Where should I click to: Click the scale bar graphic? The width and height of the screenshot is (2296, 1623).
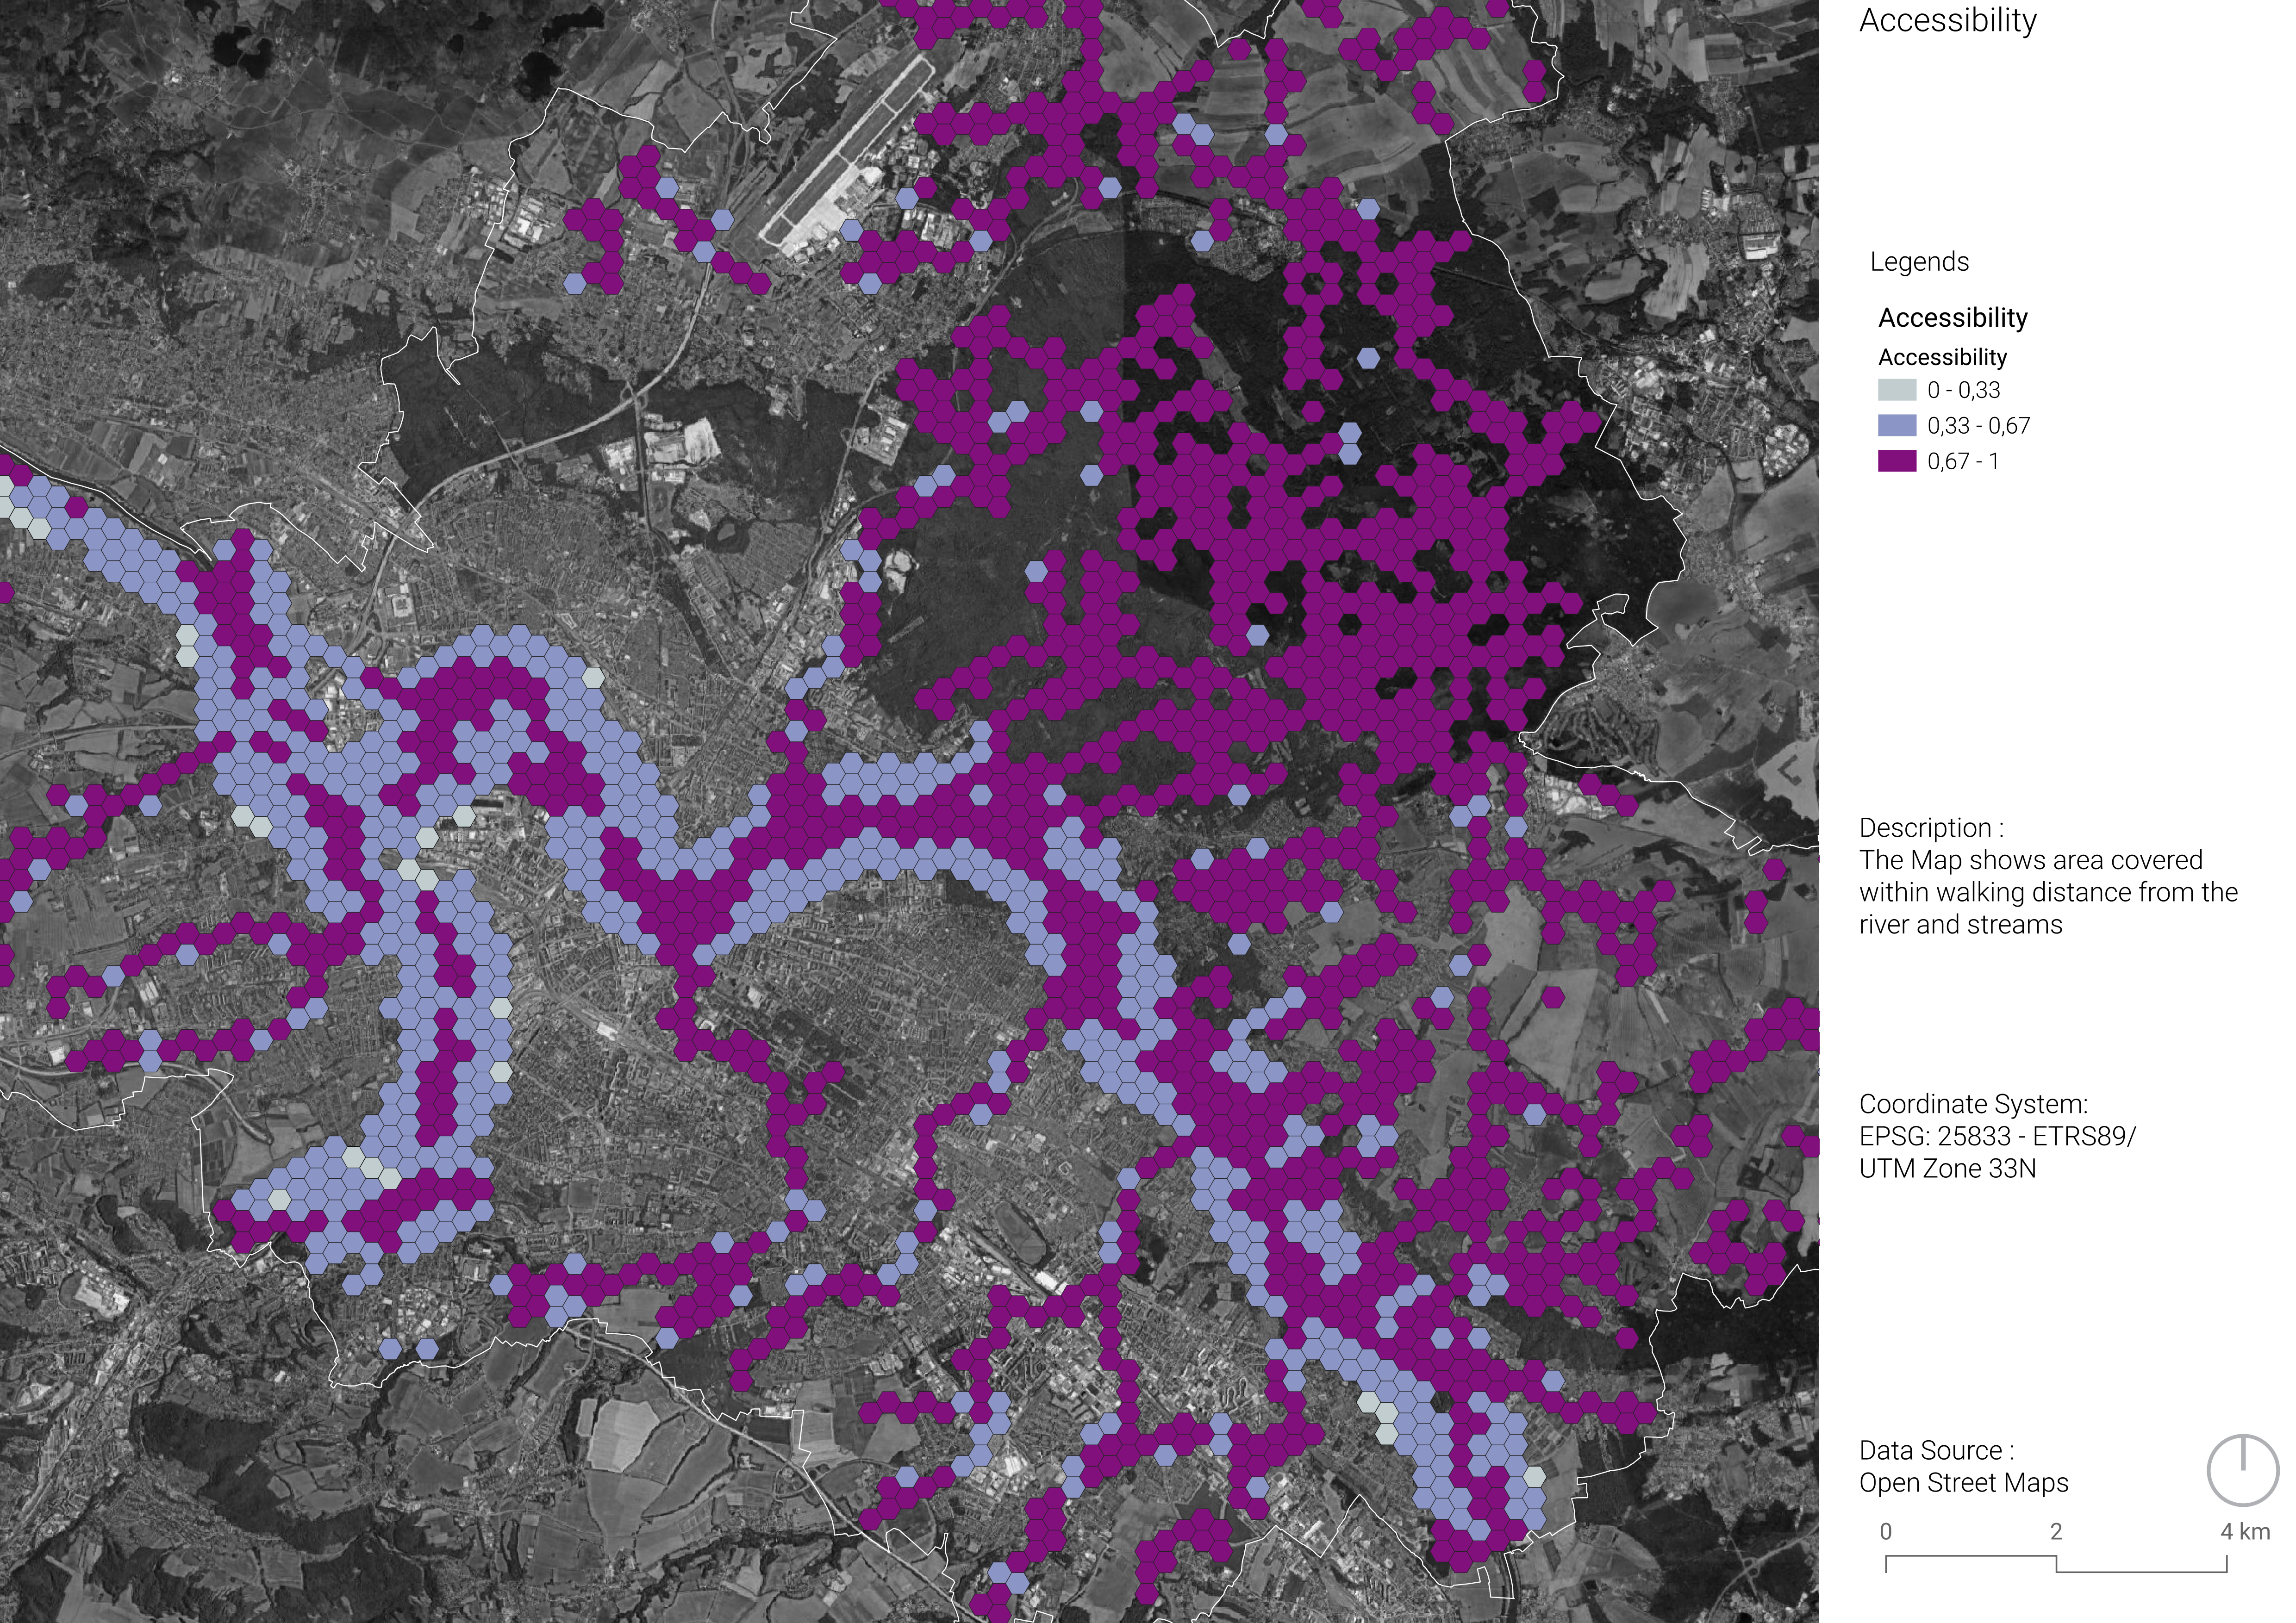2056,1564
